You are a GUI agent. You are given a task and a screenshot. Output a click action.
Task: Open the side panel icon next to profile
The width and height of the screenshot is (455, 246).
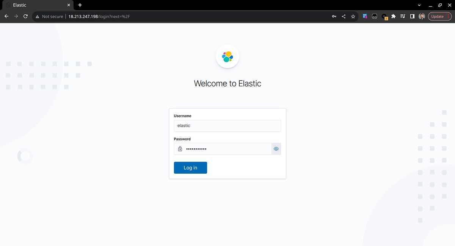[x=412, y=16]
